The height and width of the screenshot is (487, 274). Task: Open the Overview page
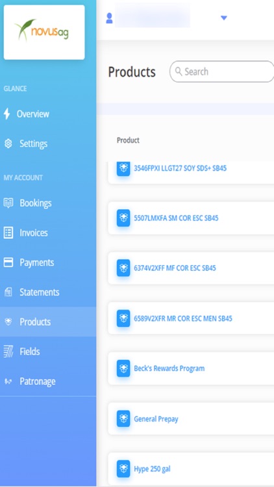click(x=32, y=114)
